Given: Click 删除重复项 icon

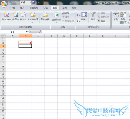Looking at the screenshot, I should click(x=123, y=18).
